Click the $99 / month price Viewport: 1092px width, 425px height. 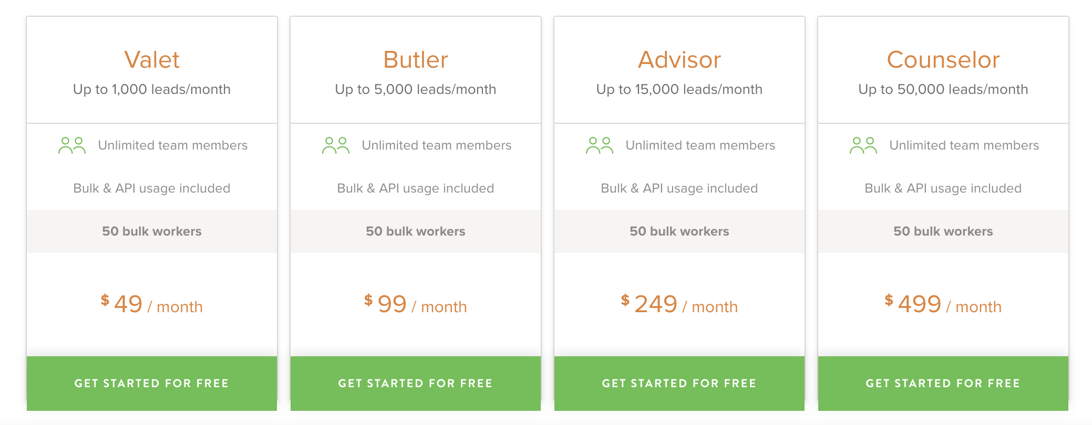point(416,304)
